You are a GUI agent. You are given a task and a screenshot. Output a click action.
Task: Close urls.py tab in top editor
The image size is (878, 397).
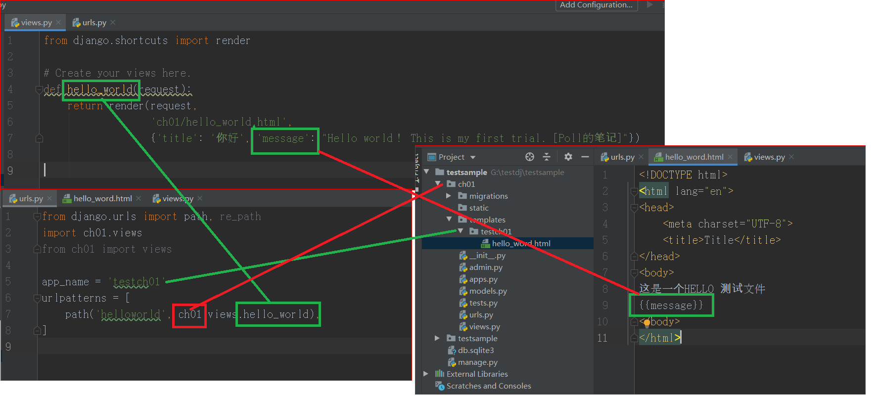pos(113,22)
